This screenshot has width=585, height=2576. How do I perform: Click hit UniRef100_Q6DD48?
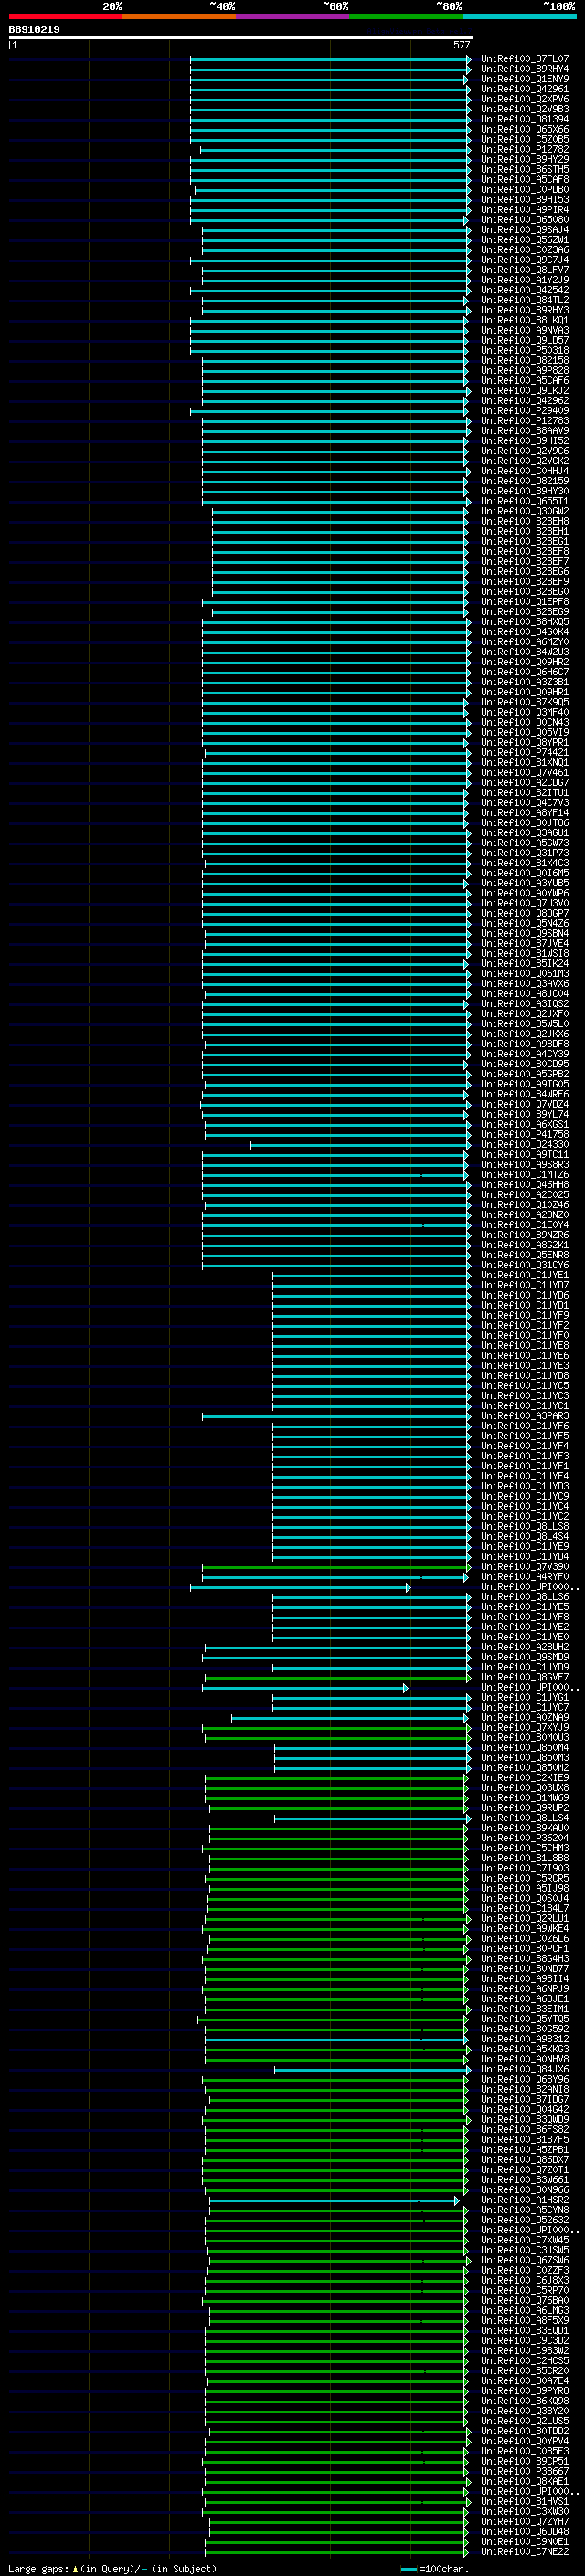click(x=524, y=2531)
